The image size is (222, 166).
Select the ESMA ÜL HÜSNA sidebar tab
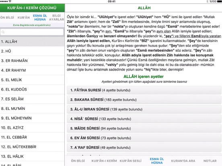40,18
